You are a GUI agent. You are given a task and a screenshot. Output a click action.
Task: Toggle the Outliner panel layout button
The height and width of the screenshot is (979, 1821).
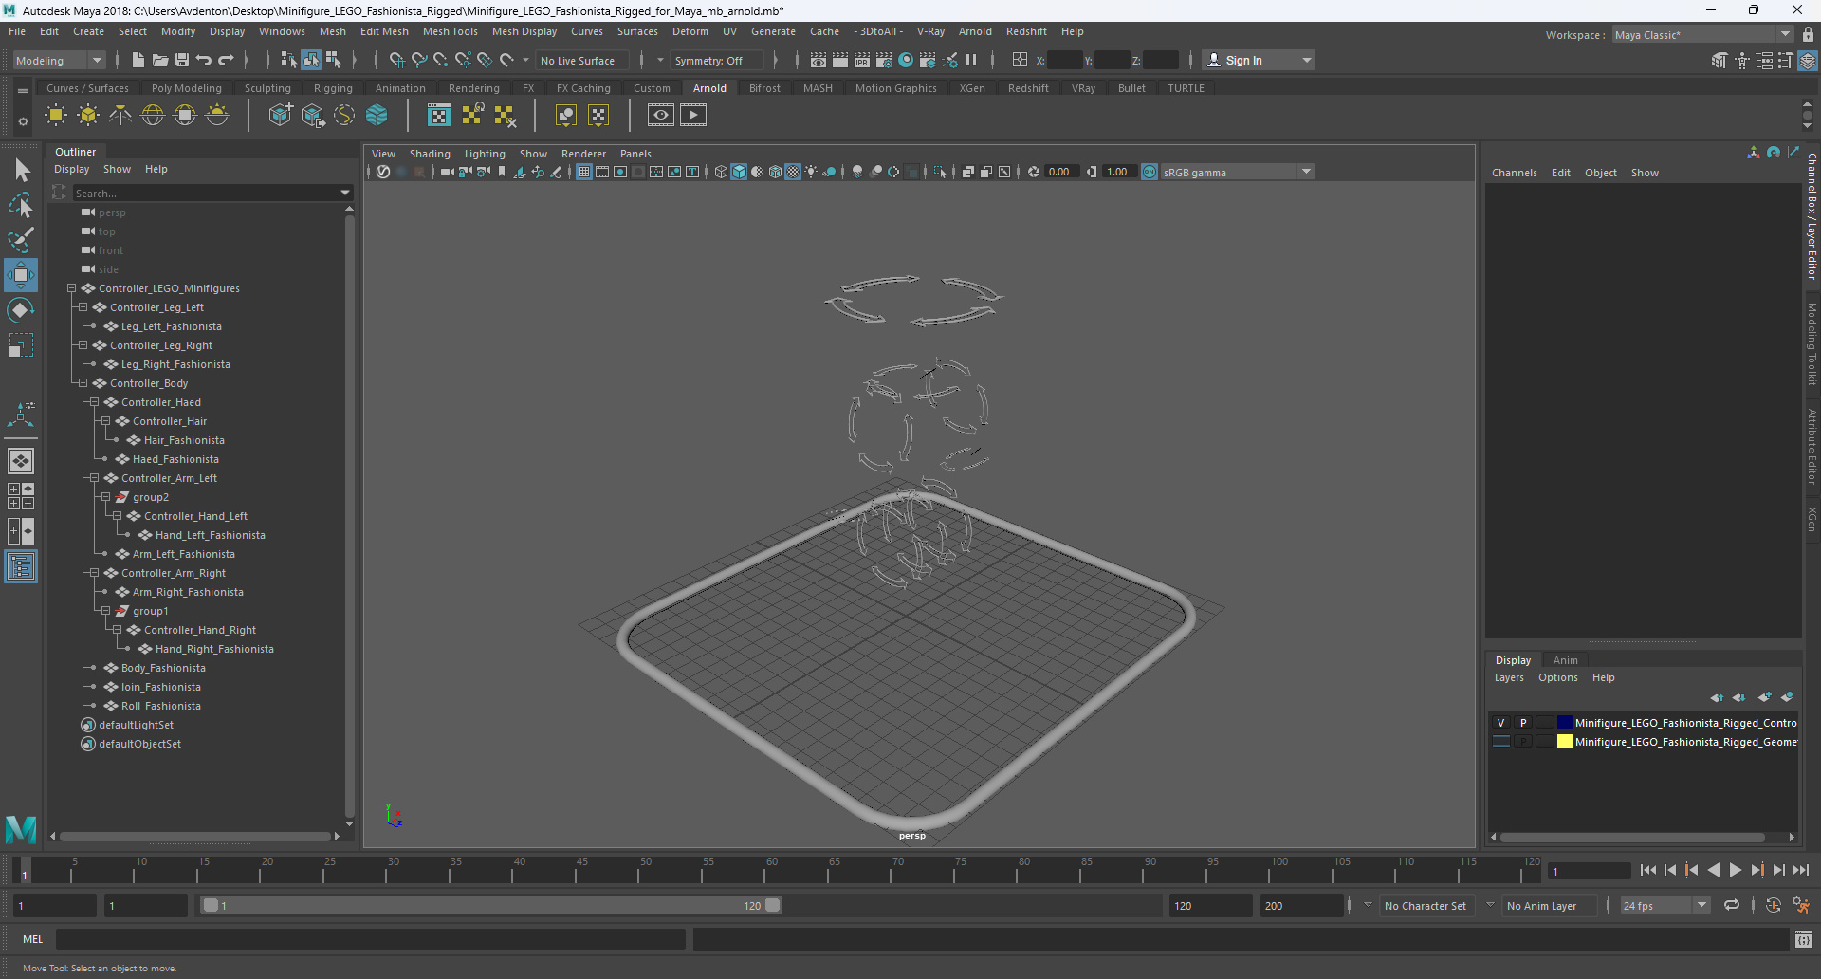pyautogui.click(x=21, y=567)
